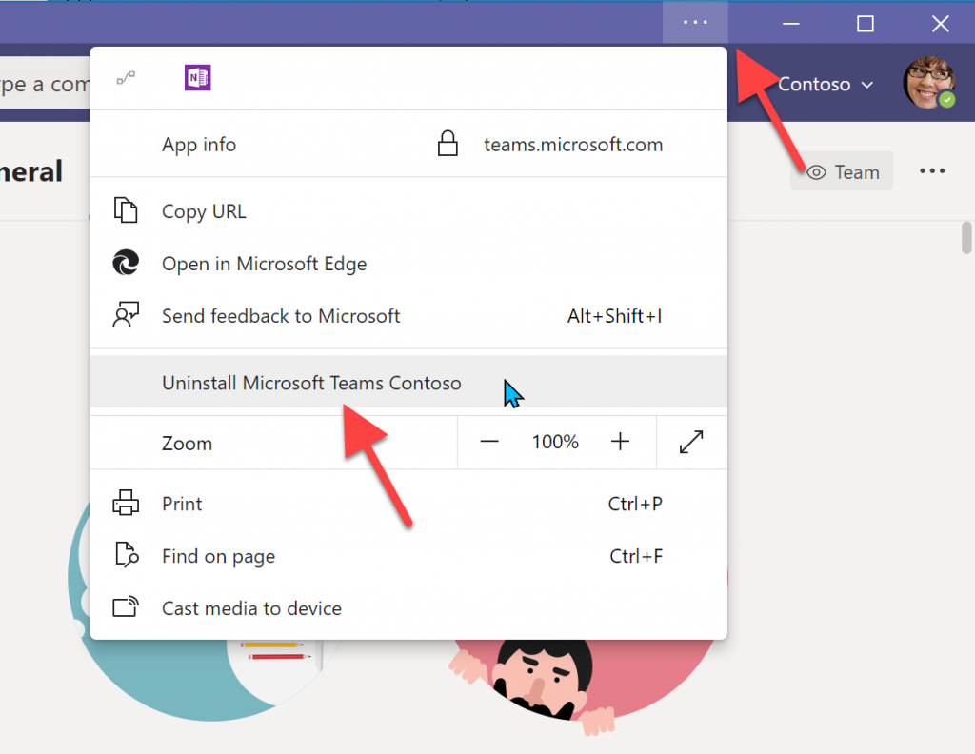Open the title bar three-dot menu
975x754 pixels.
pyautogui.click(x=695, y=23)
